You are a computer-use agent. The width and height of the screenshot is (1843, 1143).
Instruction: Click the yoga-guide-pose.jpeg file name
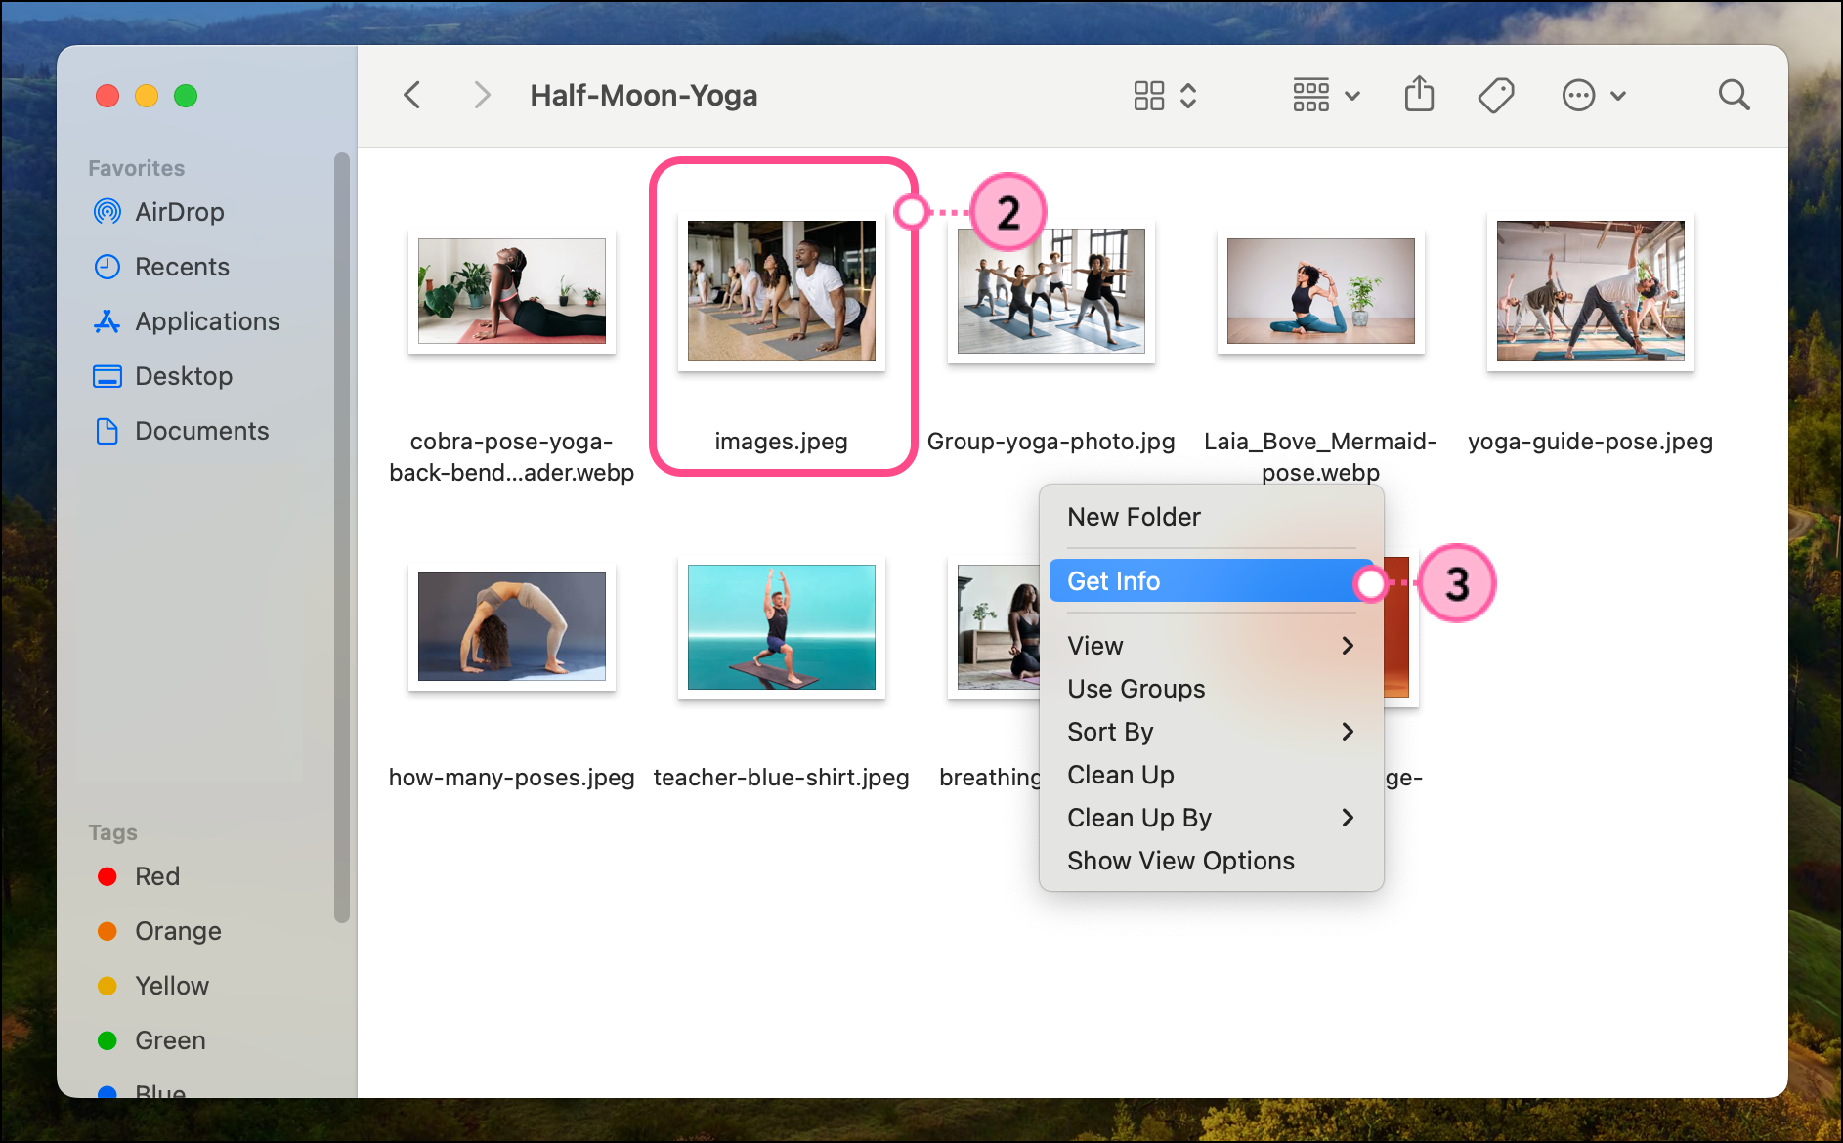click(x=1591, y=442)
